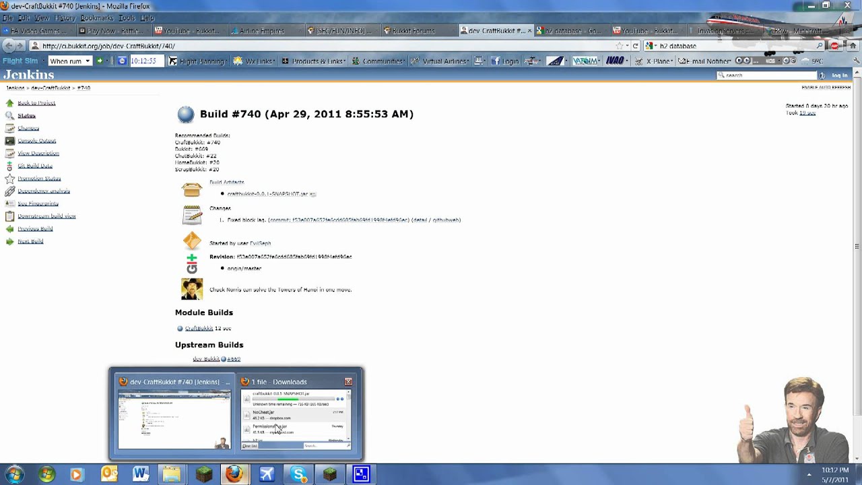Click the Changes notepad icon in build summary
862x485 pixels.
[x=191, y=215]
